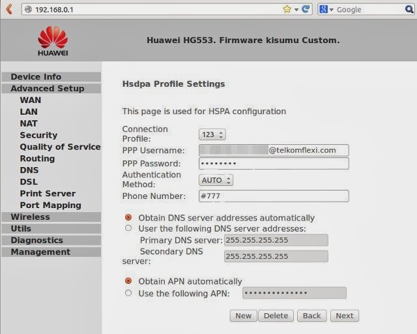This screenshot has height=334, width=417.
Task: Open NAT settings
Action: coord(29,123)
